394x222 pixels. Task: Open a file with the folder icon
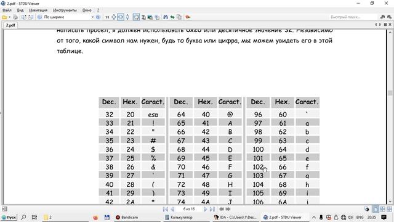click(4, 17)
